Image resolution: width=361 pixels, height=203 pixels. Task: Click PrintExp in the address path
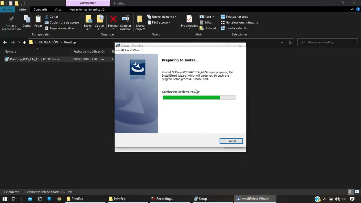coord(70,42)
